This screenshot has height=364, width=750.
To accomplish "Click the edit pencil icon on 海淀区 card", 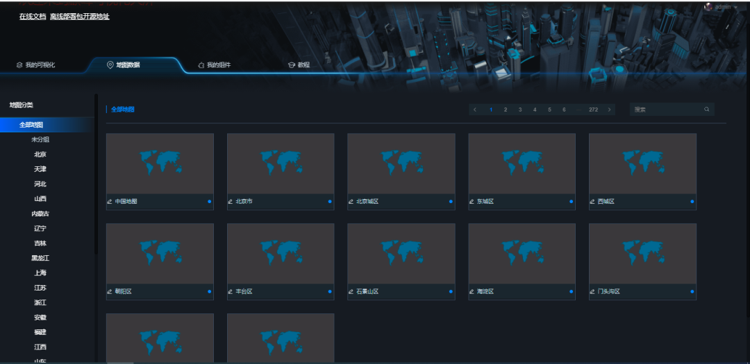I will (472, 292).
